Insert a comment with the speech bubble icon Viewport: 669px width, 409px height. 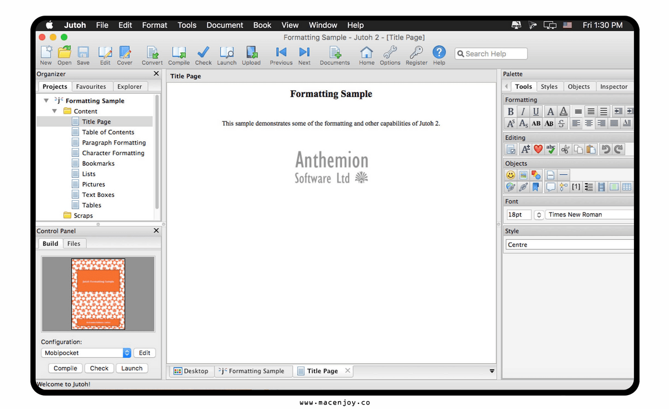point(551,187)
